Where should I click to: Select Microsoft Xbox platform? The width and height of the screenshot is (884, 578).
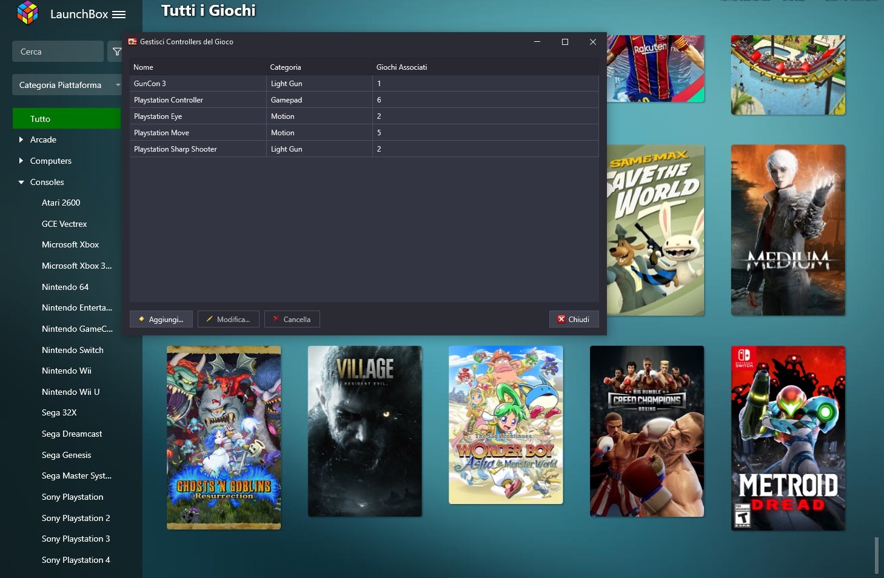tap(70, 244)
